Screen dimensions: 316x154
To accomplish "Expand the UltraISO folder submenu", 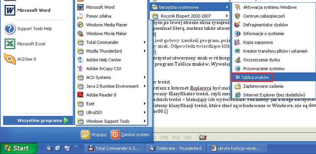I will pos(111,112).
